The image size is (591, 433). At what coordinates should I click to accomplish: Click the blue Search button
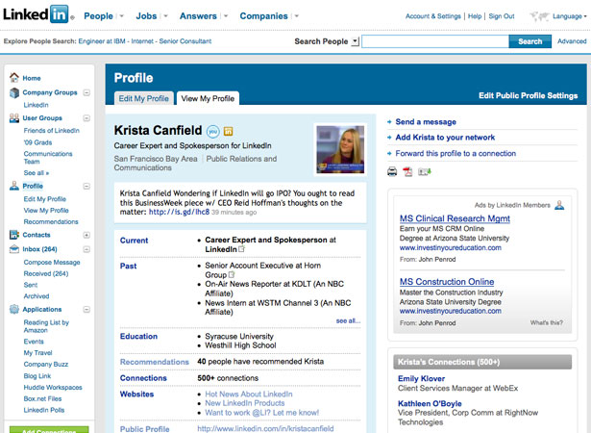click(x=529, y=41)
